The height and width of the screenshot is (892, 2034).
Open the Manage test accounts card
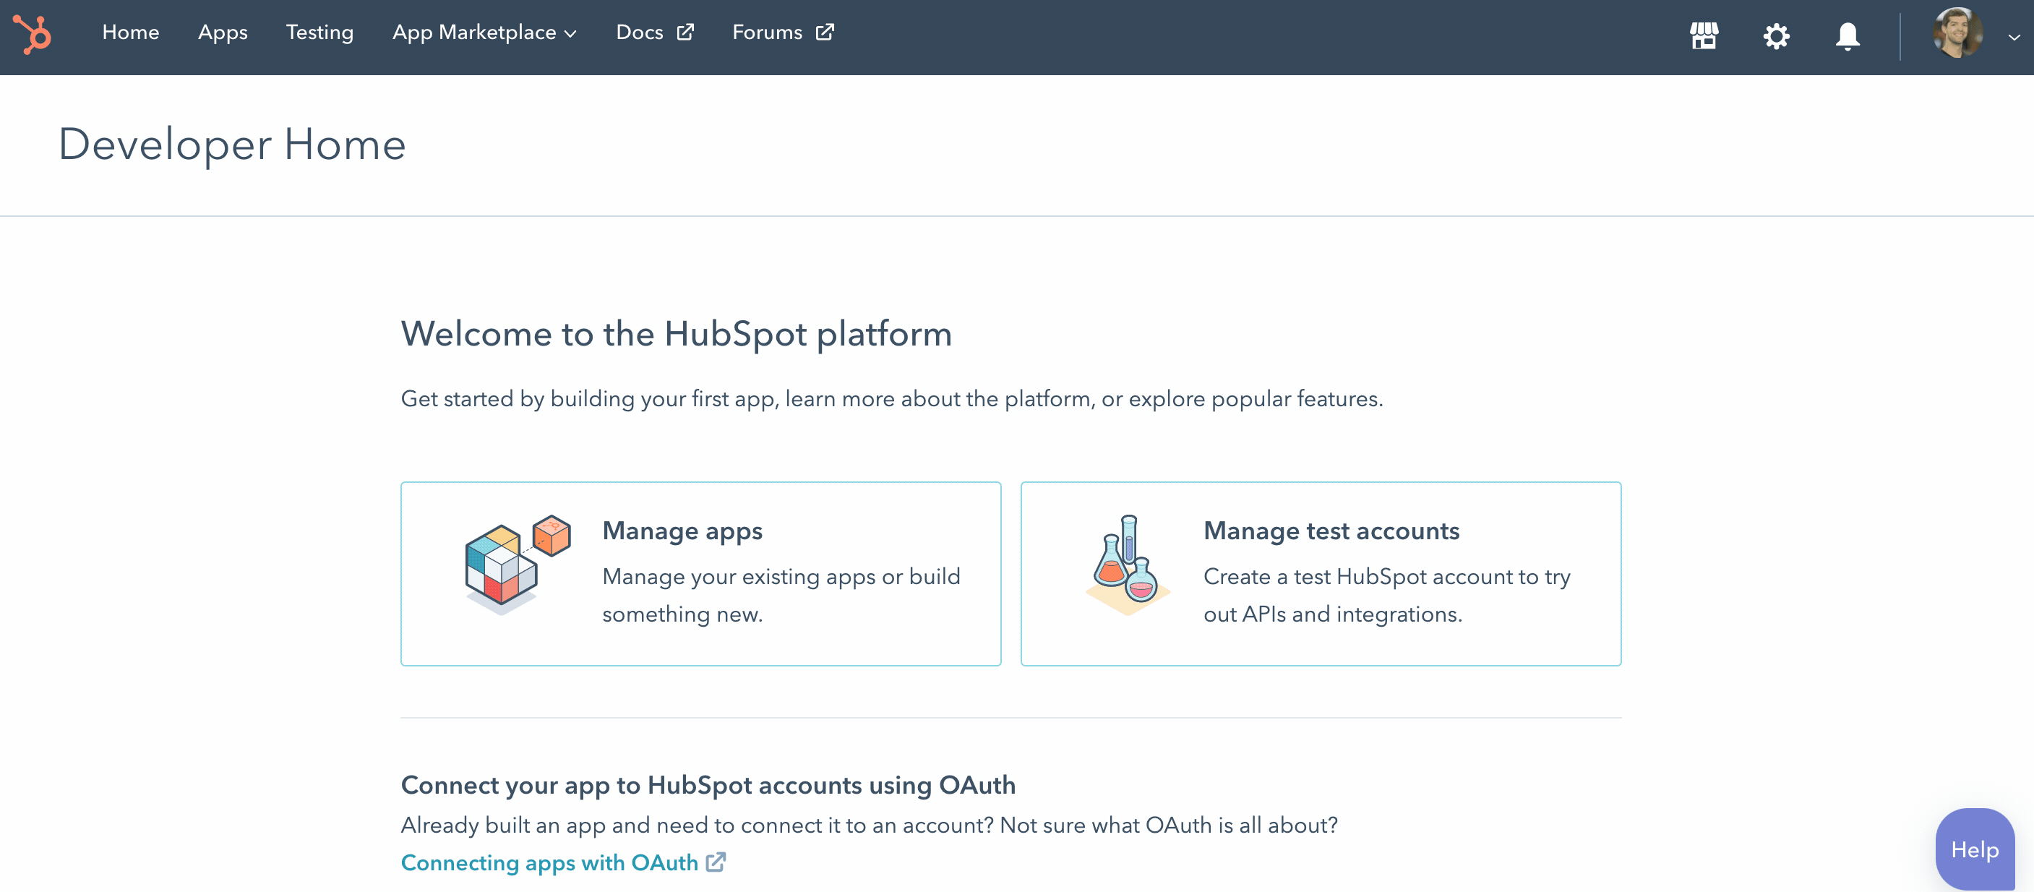point(1320,573)
